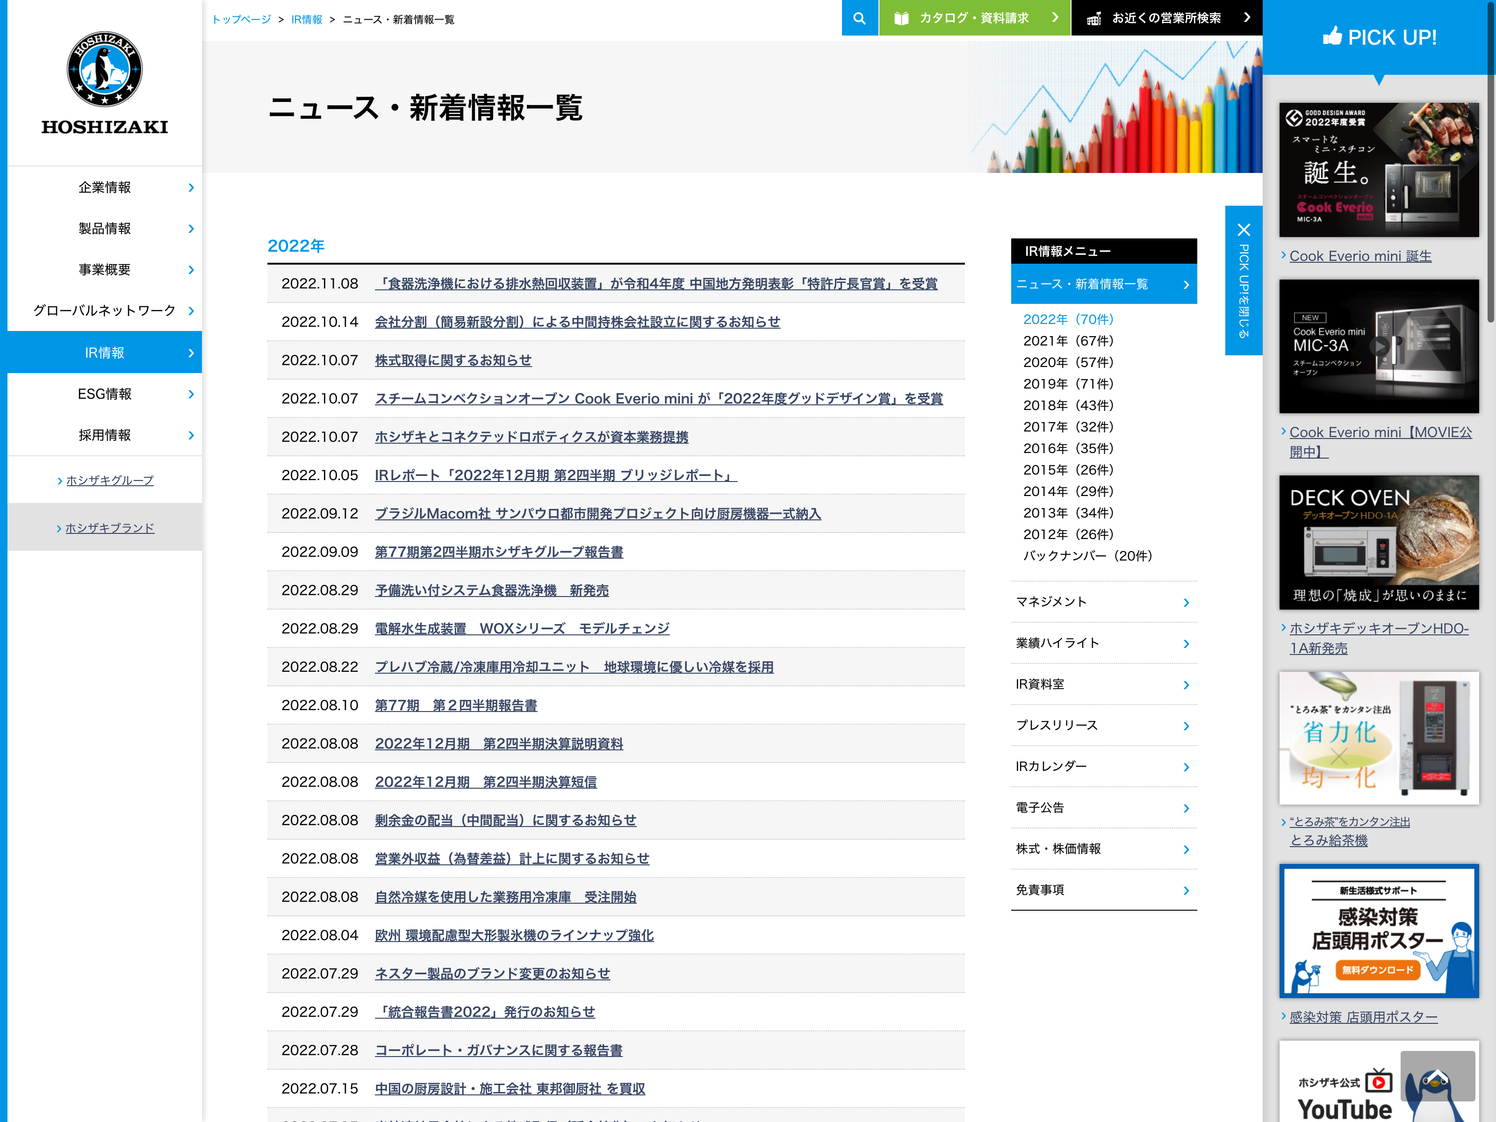
Task: Select 2021年 (67件) news archive
Action: coord(1068,341)
